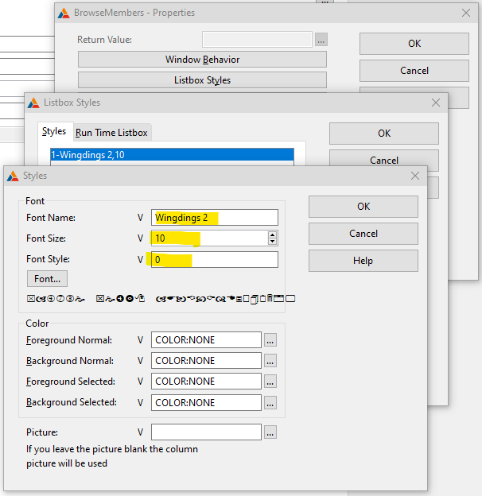Increase Font Size with the spinner up arrow
482x496 pixels.
point(273,234)
